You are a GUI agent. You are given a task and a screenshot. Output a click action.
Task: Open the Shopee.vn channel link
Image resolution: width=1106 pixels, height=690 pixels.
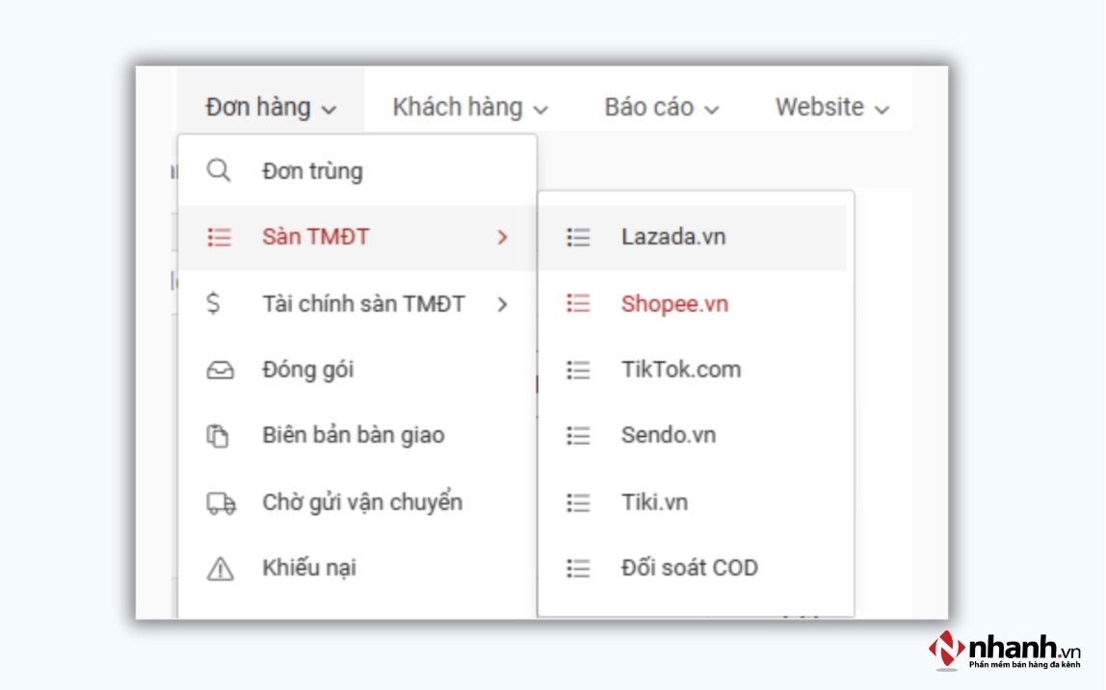pos(674,304)
